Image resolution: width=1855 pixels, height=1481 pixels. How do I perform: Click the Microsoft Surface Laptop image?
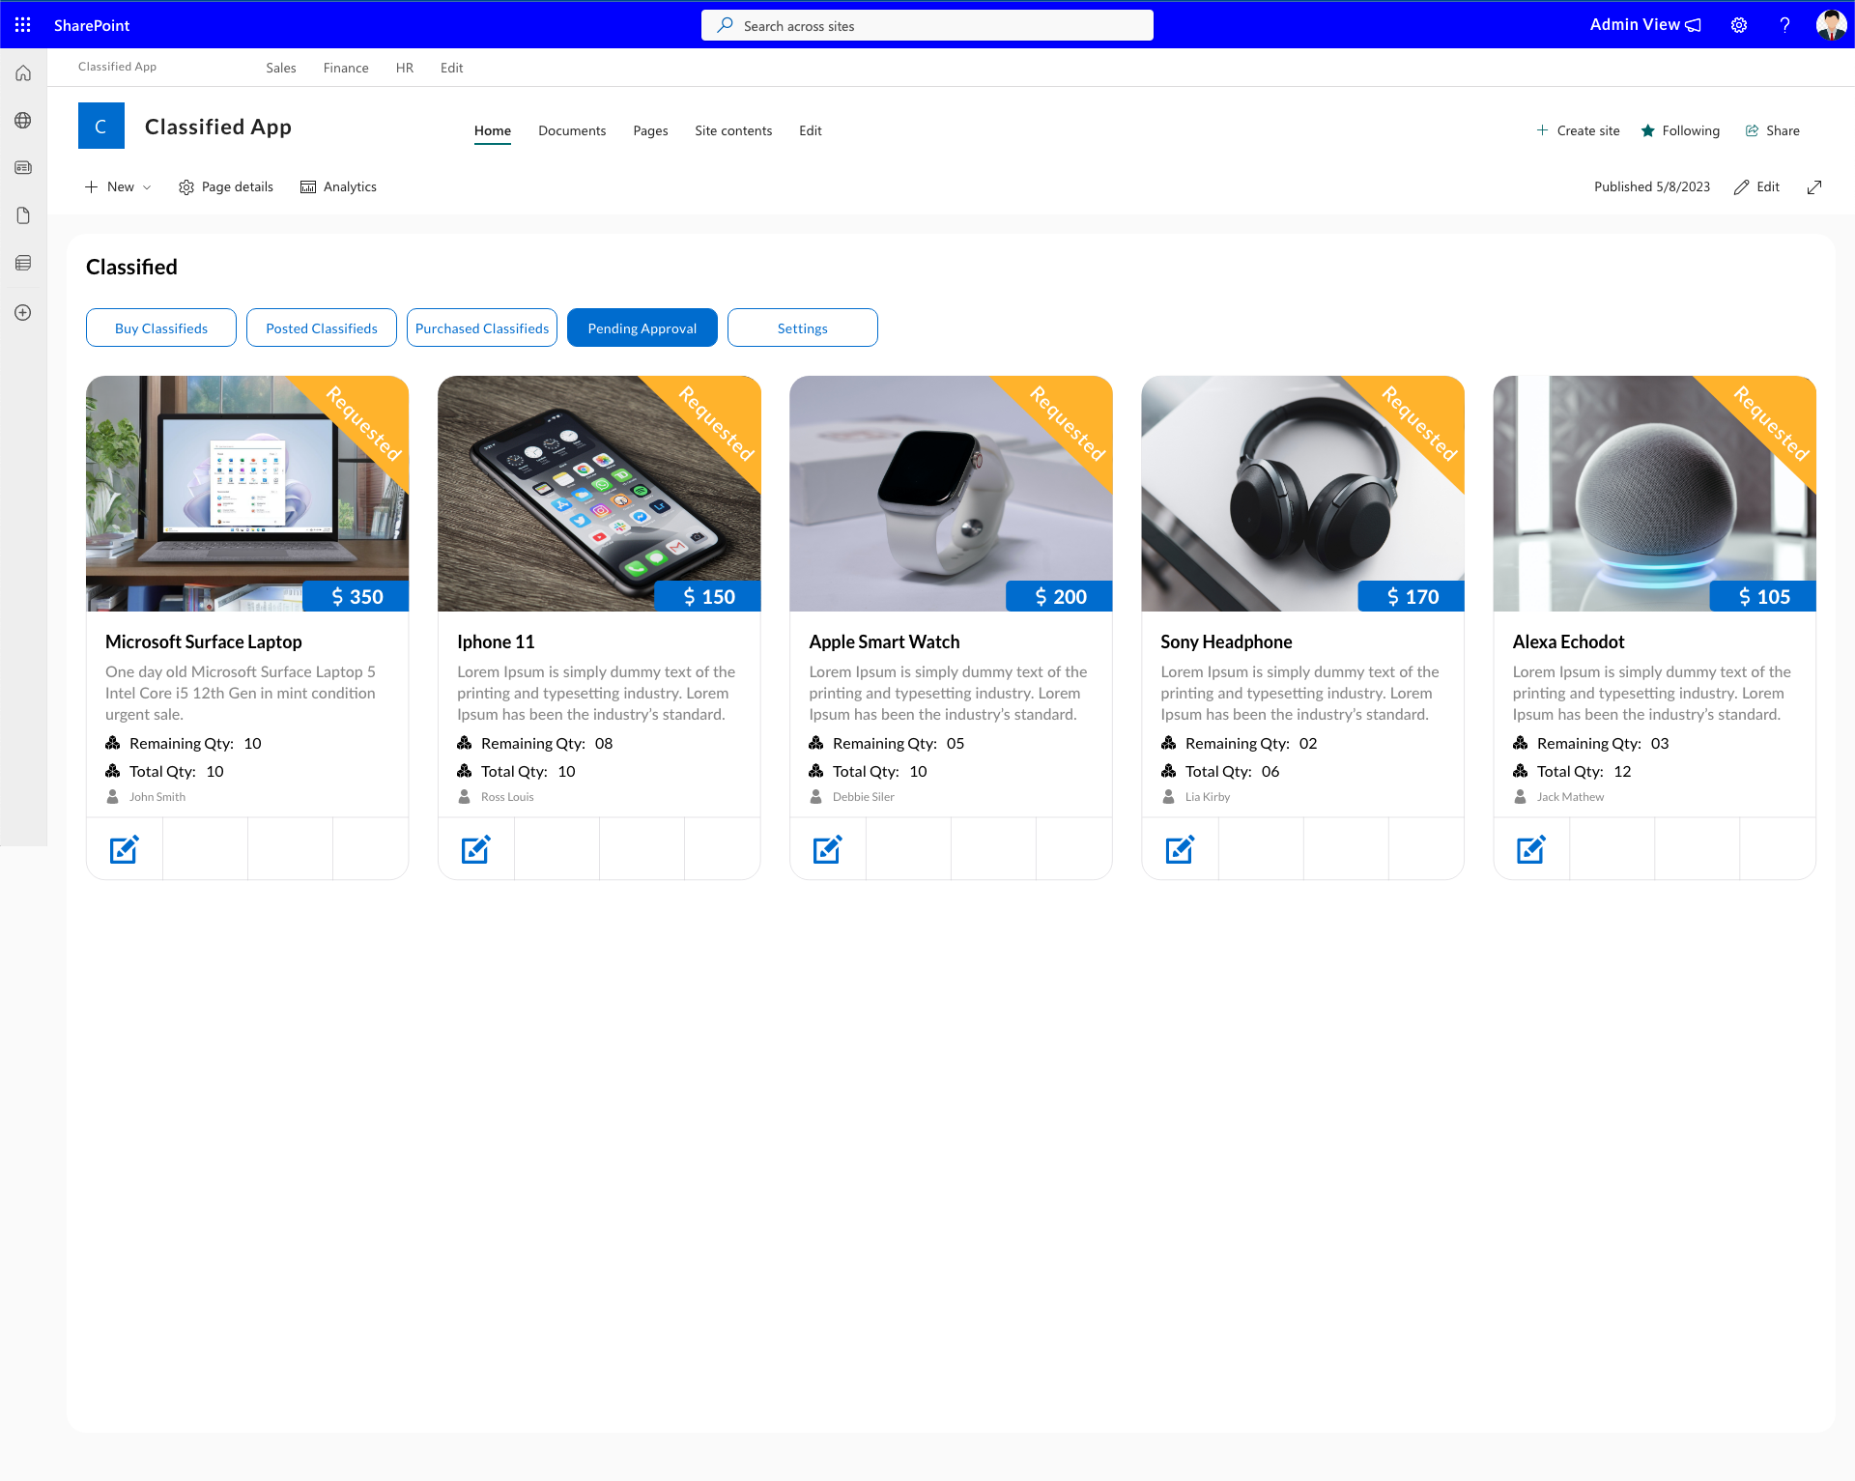click(247, 493)
